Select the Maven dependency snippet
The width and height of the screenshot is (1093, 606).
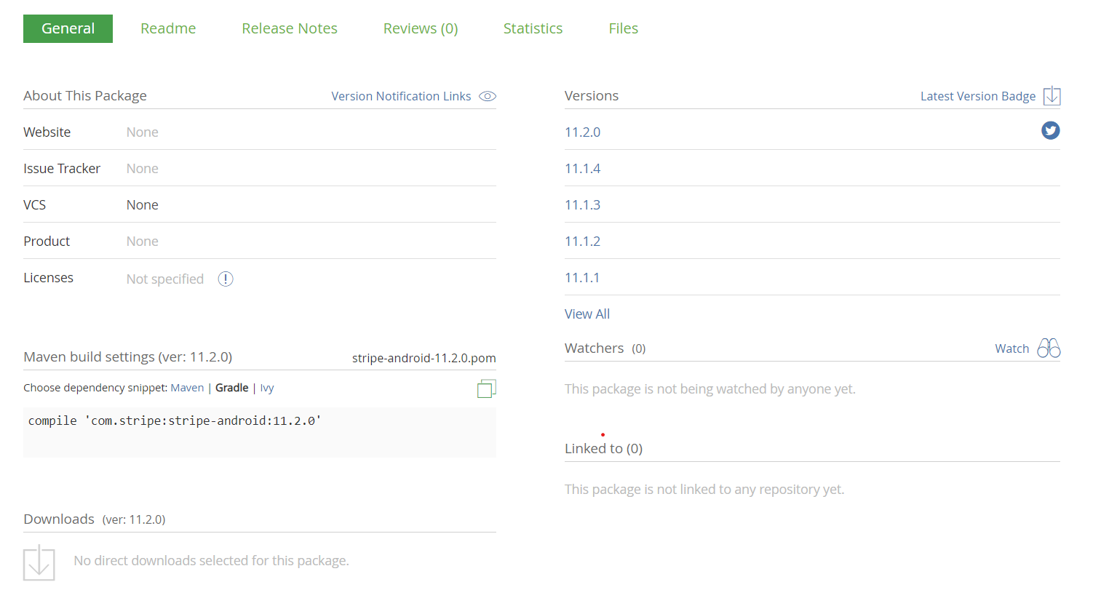pyautogui.click(x=187, y=388)
